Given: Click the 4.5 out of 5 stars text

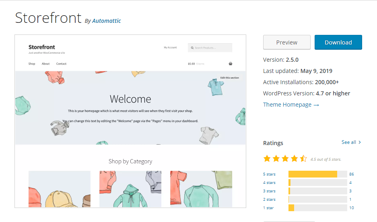Looking at the screenshot, I should [326, 159].
